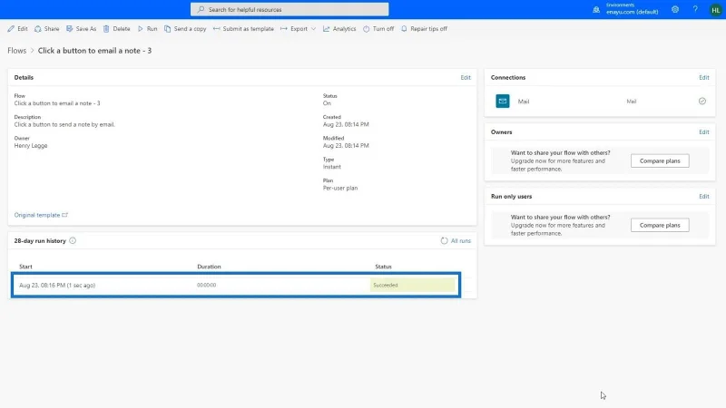Screen dimensions: 726x408
Task: Turn off the flow
Action: [378, 29]
